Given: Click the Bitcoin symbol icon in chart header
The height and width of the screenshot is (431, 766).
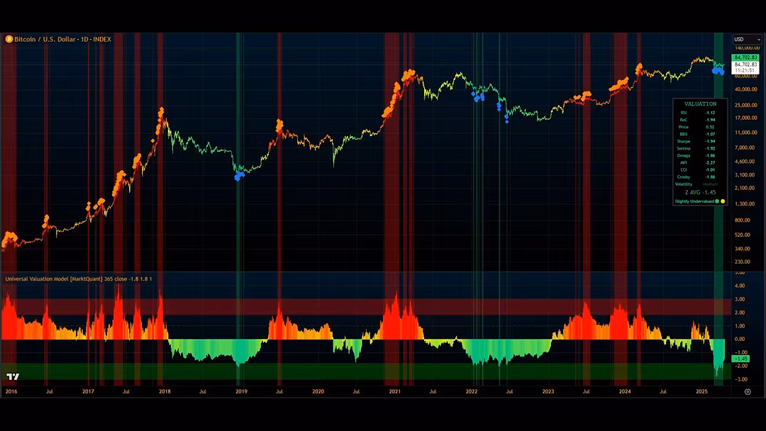Looking at the screenshot, I should (9, 39).
